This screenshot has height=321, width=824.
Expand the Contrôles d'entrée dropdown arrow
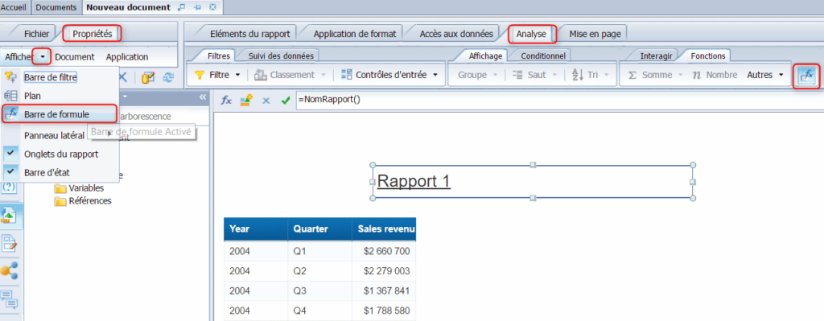(435, 75)
